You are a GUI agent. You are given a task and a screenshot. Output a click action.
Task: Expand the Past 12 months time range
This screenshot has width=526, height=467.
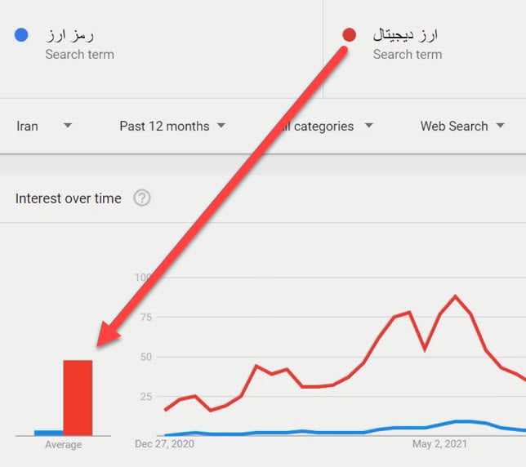tap(172, 127)
